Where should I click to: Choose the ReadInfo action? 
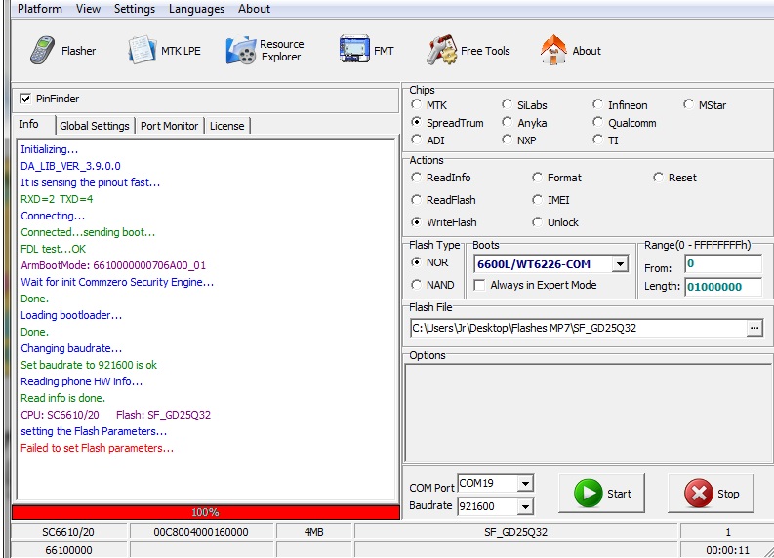416,178
